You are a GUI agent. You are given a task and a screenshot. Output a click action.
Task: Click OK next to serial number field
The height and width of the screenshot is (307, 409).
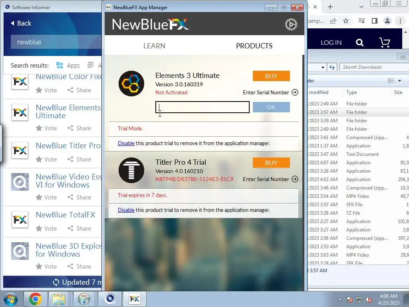(x=271, y=107)
